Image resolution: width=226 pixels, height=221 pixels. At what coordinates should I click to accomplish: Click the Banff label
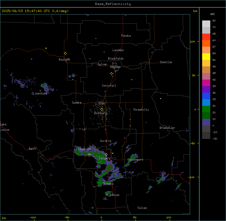pos(33,149)
